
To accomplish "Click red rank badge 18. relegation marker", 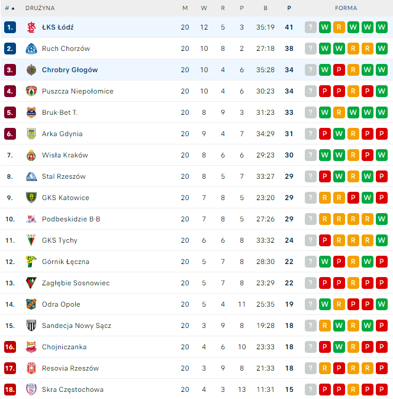I will (x=9, y=390).
